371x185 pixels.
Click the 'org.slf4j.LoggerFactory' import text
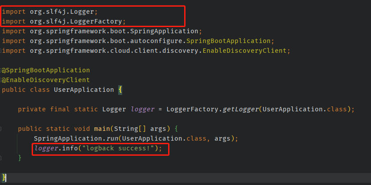pos(76,21)
